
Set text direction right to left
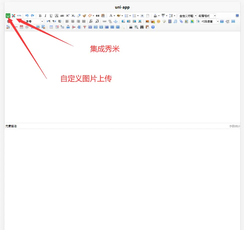54,21
